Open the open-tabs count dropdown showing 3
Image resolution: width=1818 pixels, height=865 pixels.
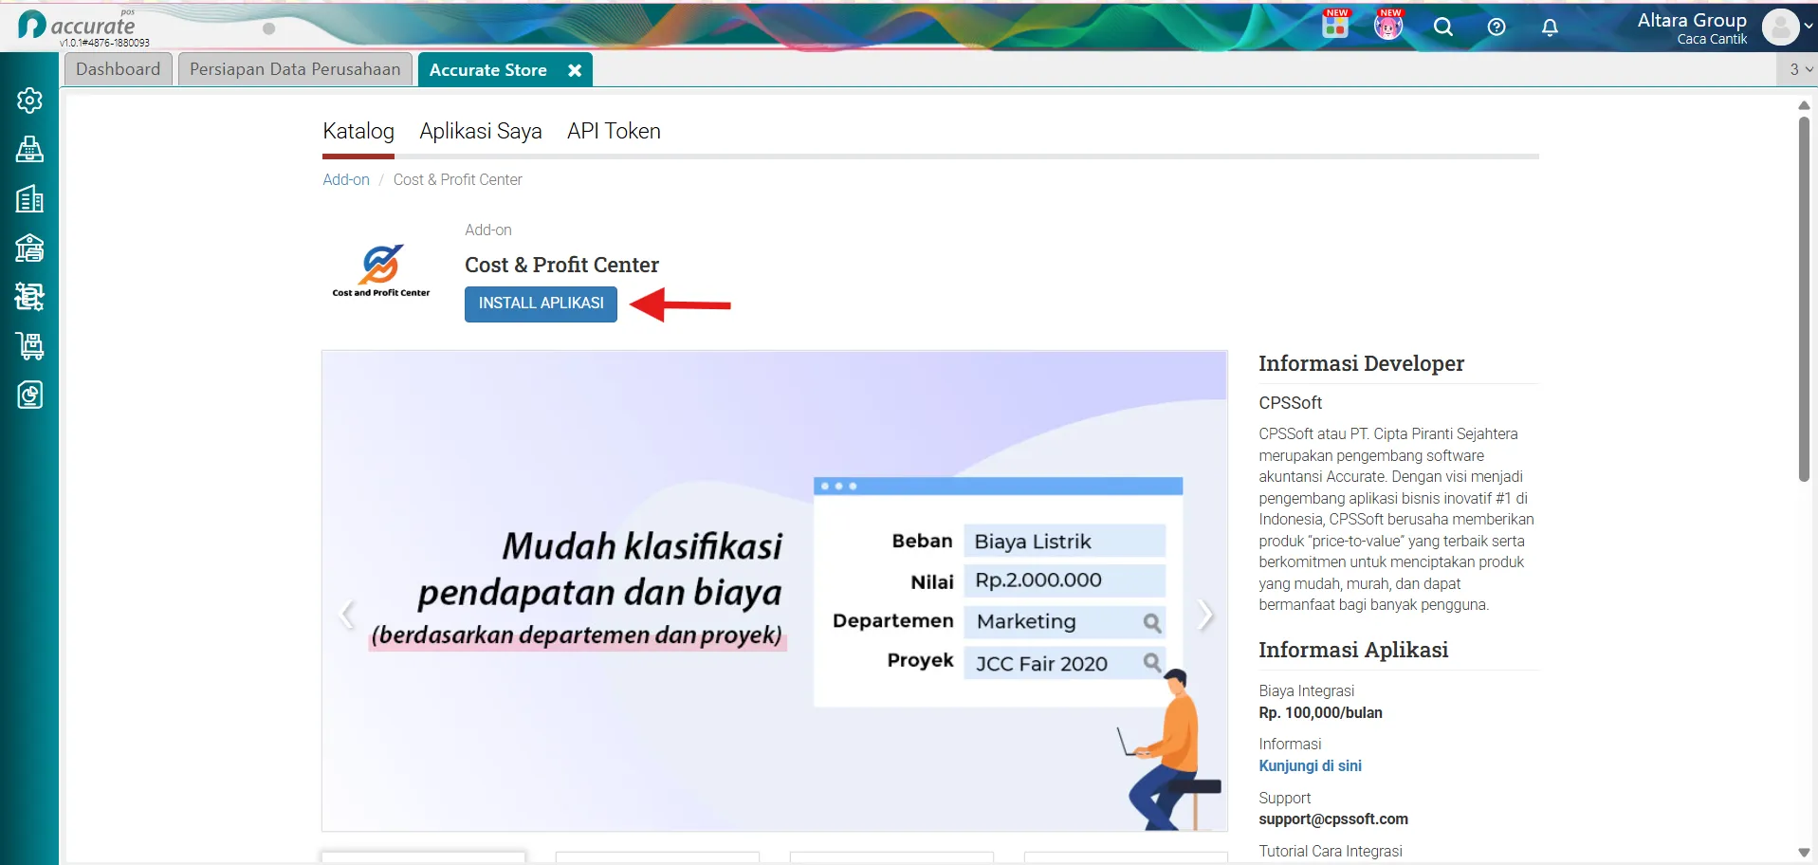1800,69
